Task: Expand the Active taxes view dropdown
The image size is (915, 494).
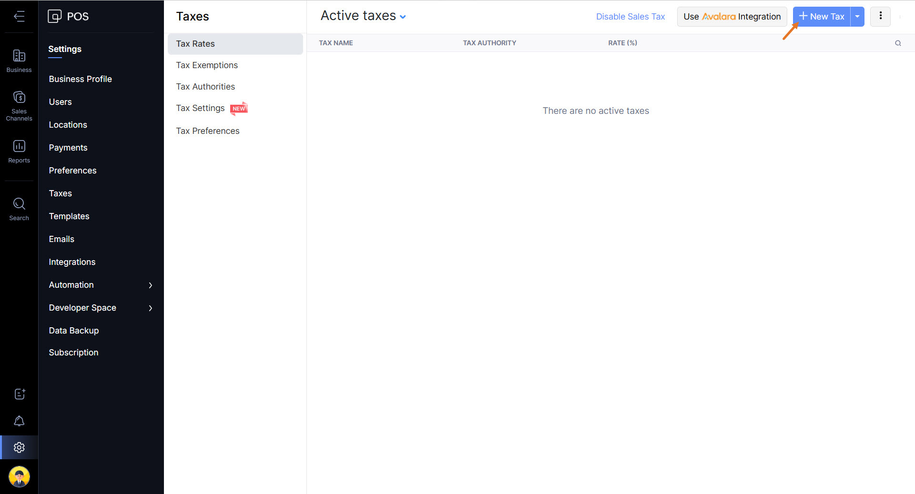Action: (403, 17)
